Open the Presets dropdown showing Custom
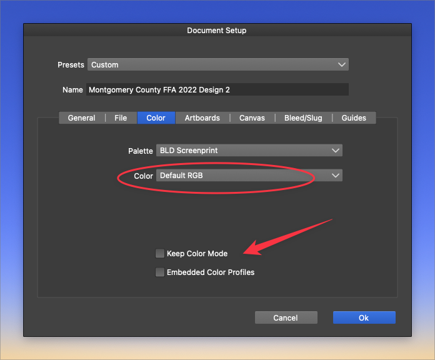The width and height of the screenshot is (435, 360). click(x=217, y=64)
